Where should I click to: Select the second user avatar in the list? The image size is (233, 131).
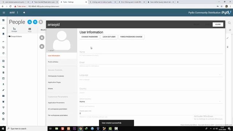pyautogui.click(x=42, y=47)
